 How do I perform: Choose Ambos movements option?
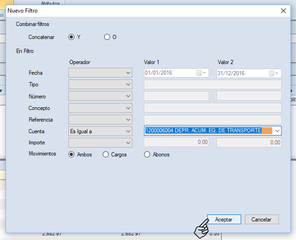tap(72, 155)
